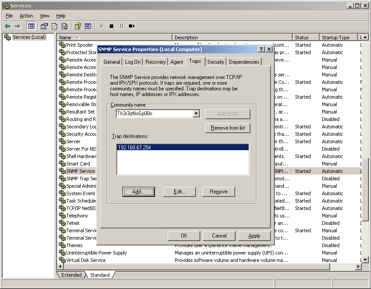Open the Action menu

point(26,16)
